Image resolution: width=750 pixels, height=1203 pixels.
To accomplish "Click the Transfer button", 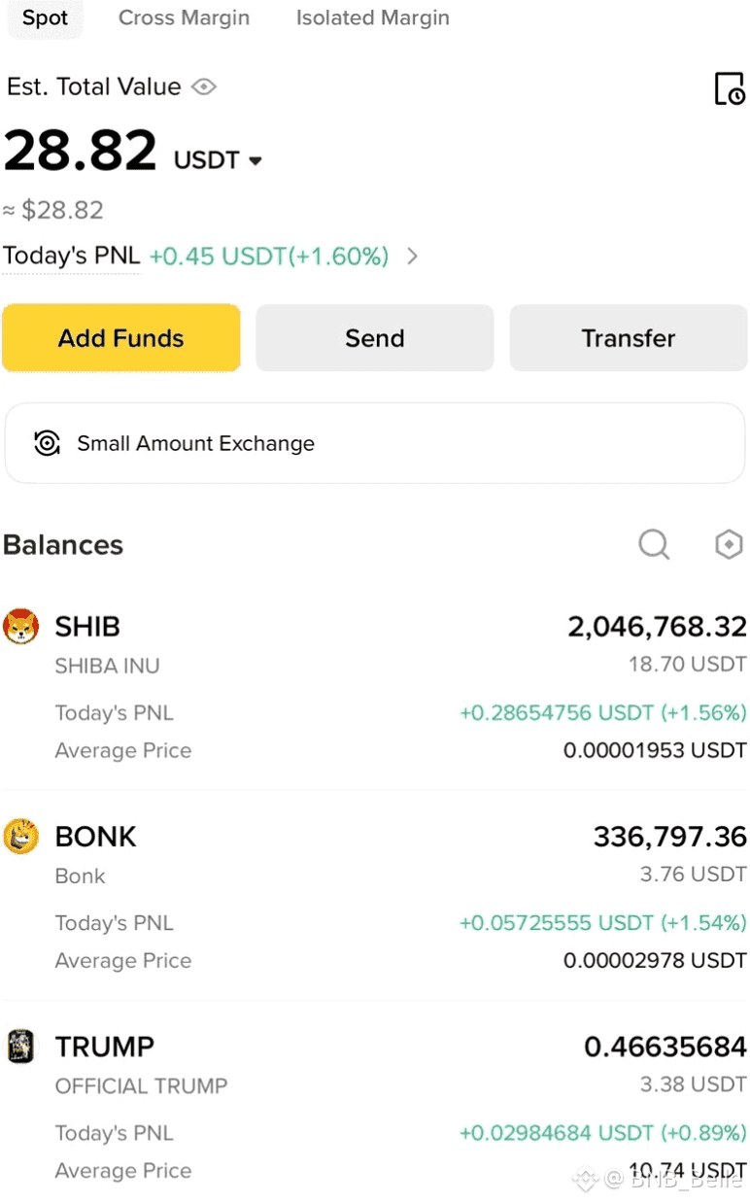I will [x=629, y=338].
